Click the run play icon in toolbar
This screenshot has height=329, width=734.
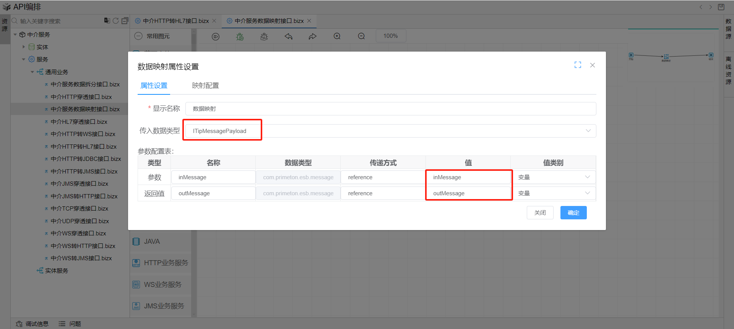tap(216, 36)
